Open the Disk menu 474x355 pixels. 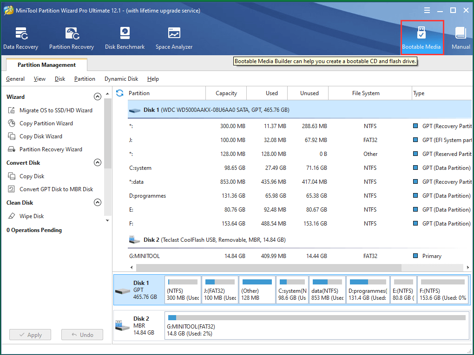click(x=60, y=79)
